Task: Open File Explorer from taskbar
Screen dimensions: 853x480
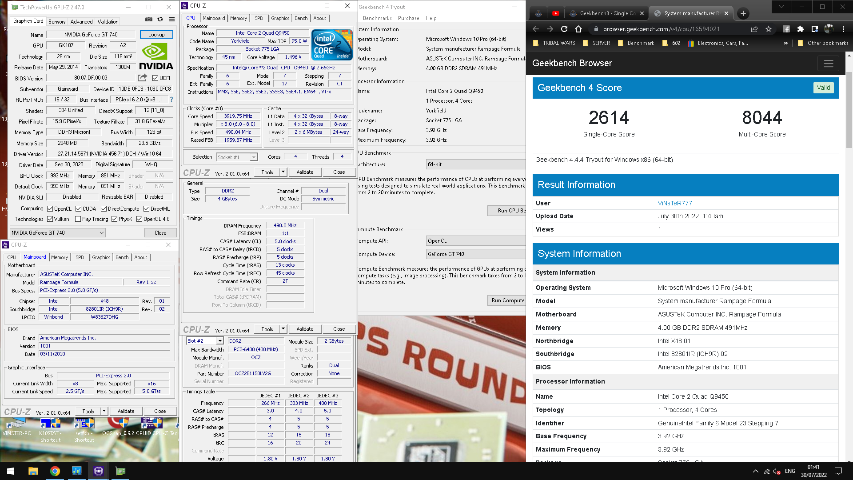Action: [33, 471]
